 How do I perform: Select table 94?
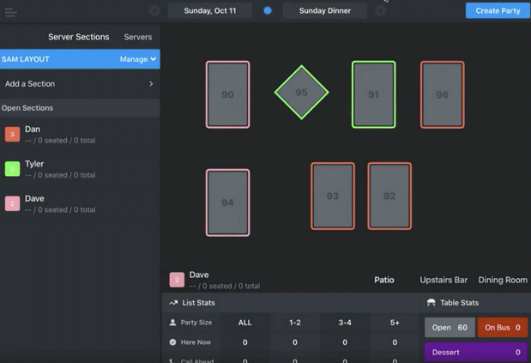(x=227, y=203)
